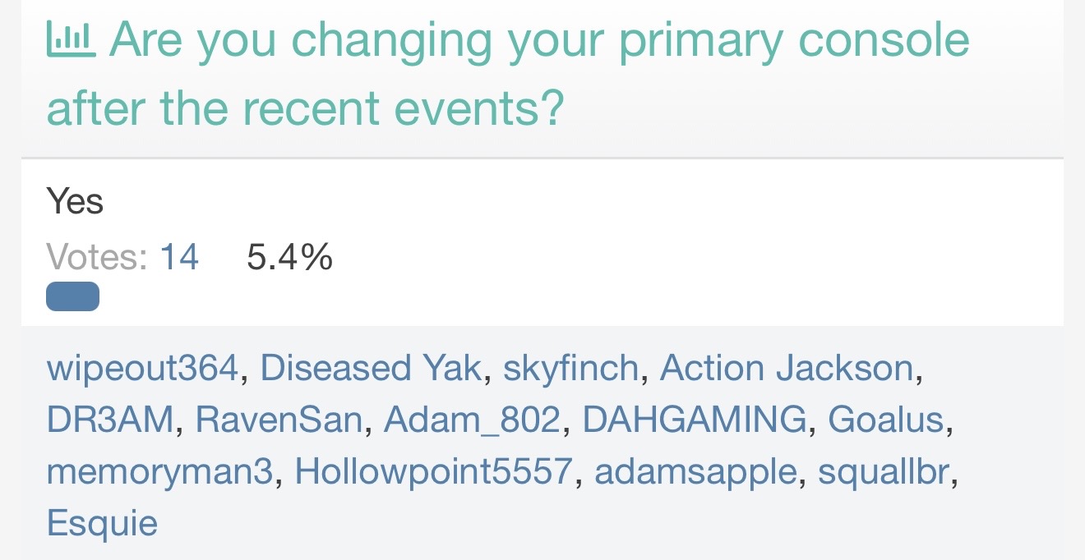View DAHGAMING's profile
Screen dimensions: 1085x560
point(695,420)
